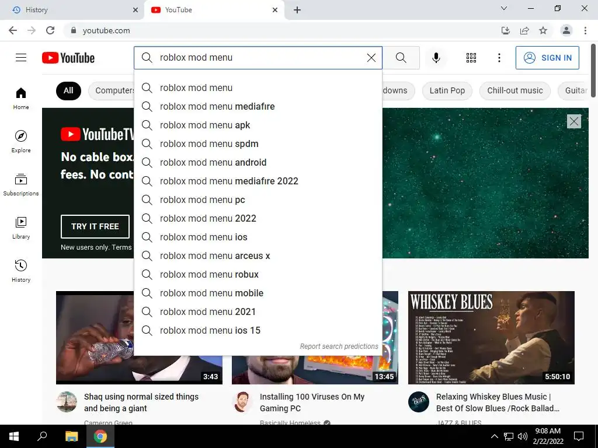Select suggestion 'roblox mod menu ios'
Viewport: 598px width, 448px height.
[x=258, y=237]
